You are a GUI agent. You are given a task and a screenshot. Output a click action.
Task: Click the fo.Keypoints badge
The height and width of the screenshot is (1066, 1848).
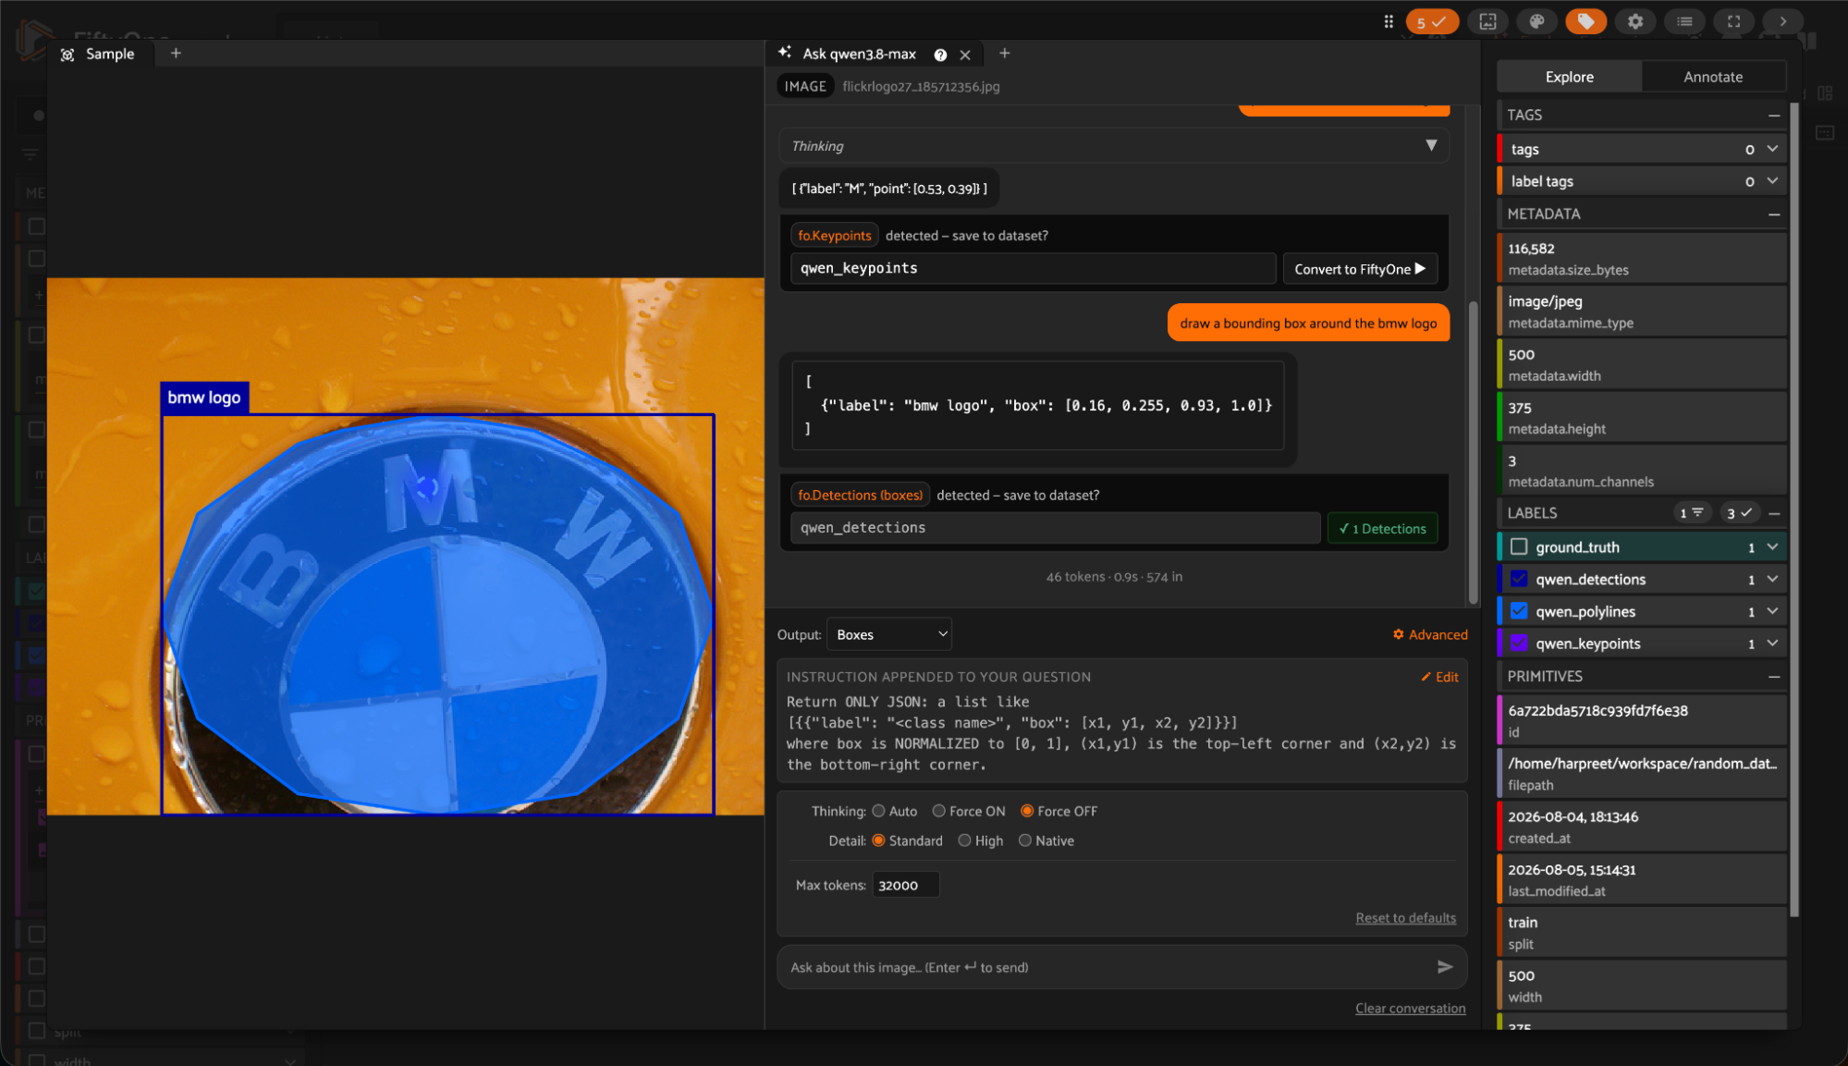834,236
